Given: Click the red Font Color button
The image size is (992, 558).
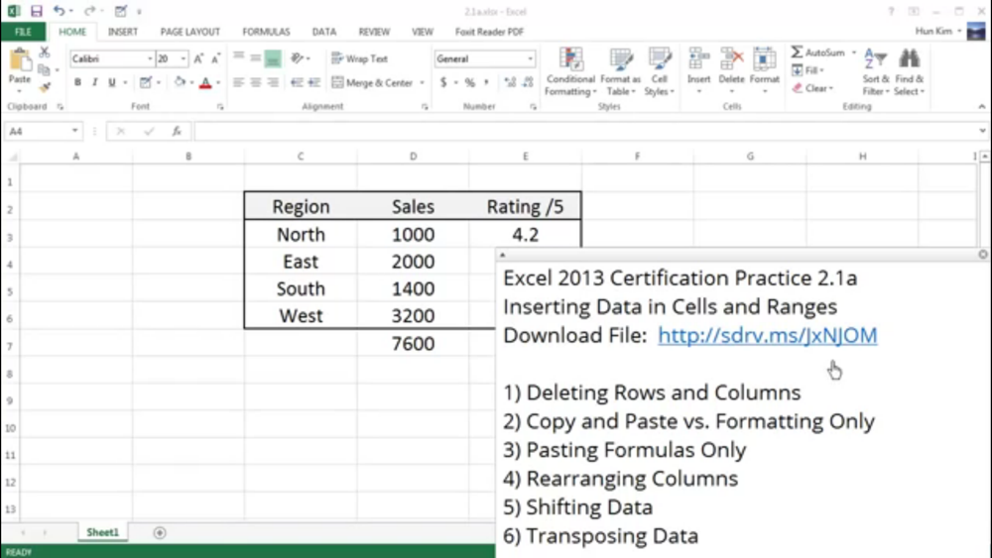Looking at the screenshot, I should 205,83.
